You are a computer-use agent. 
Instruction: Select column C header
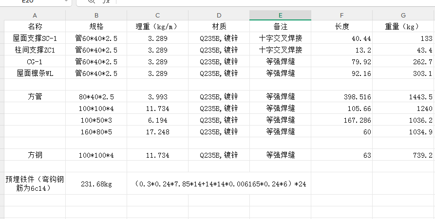point(157,16)
